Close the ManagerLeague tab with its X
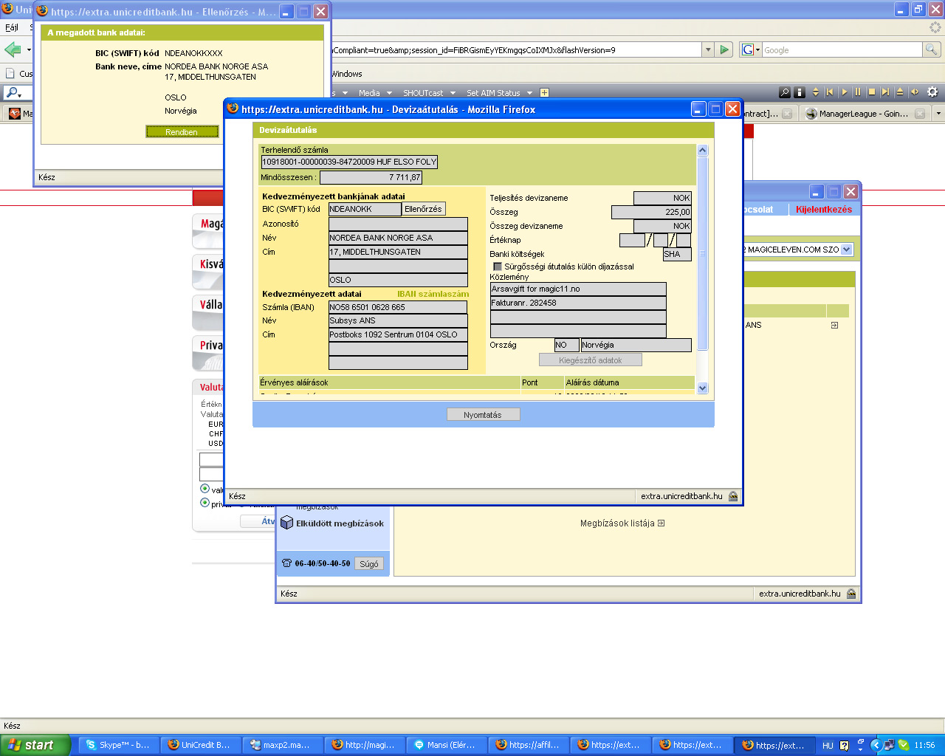 920,114
